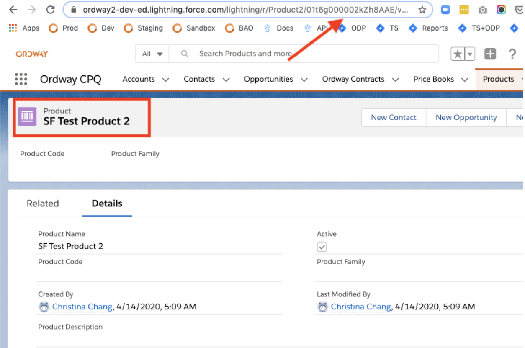This screenshot has width=525, height=348.
Task: Open the Accounts tab
Action: pos(139,79)
